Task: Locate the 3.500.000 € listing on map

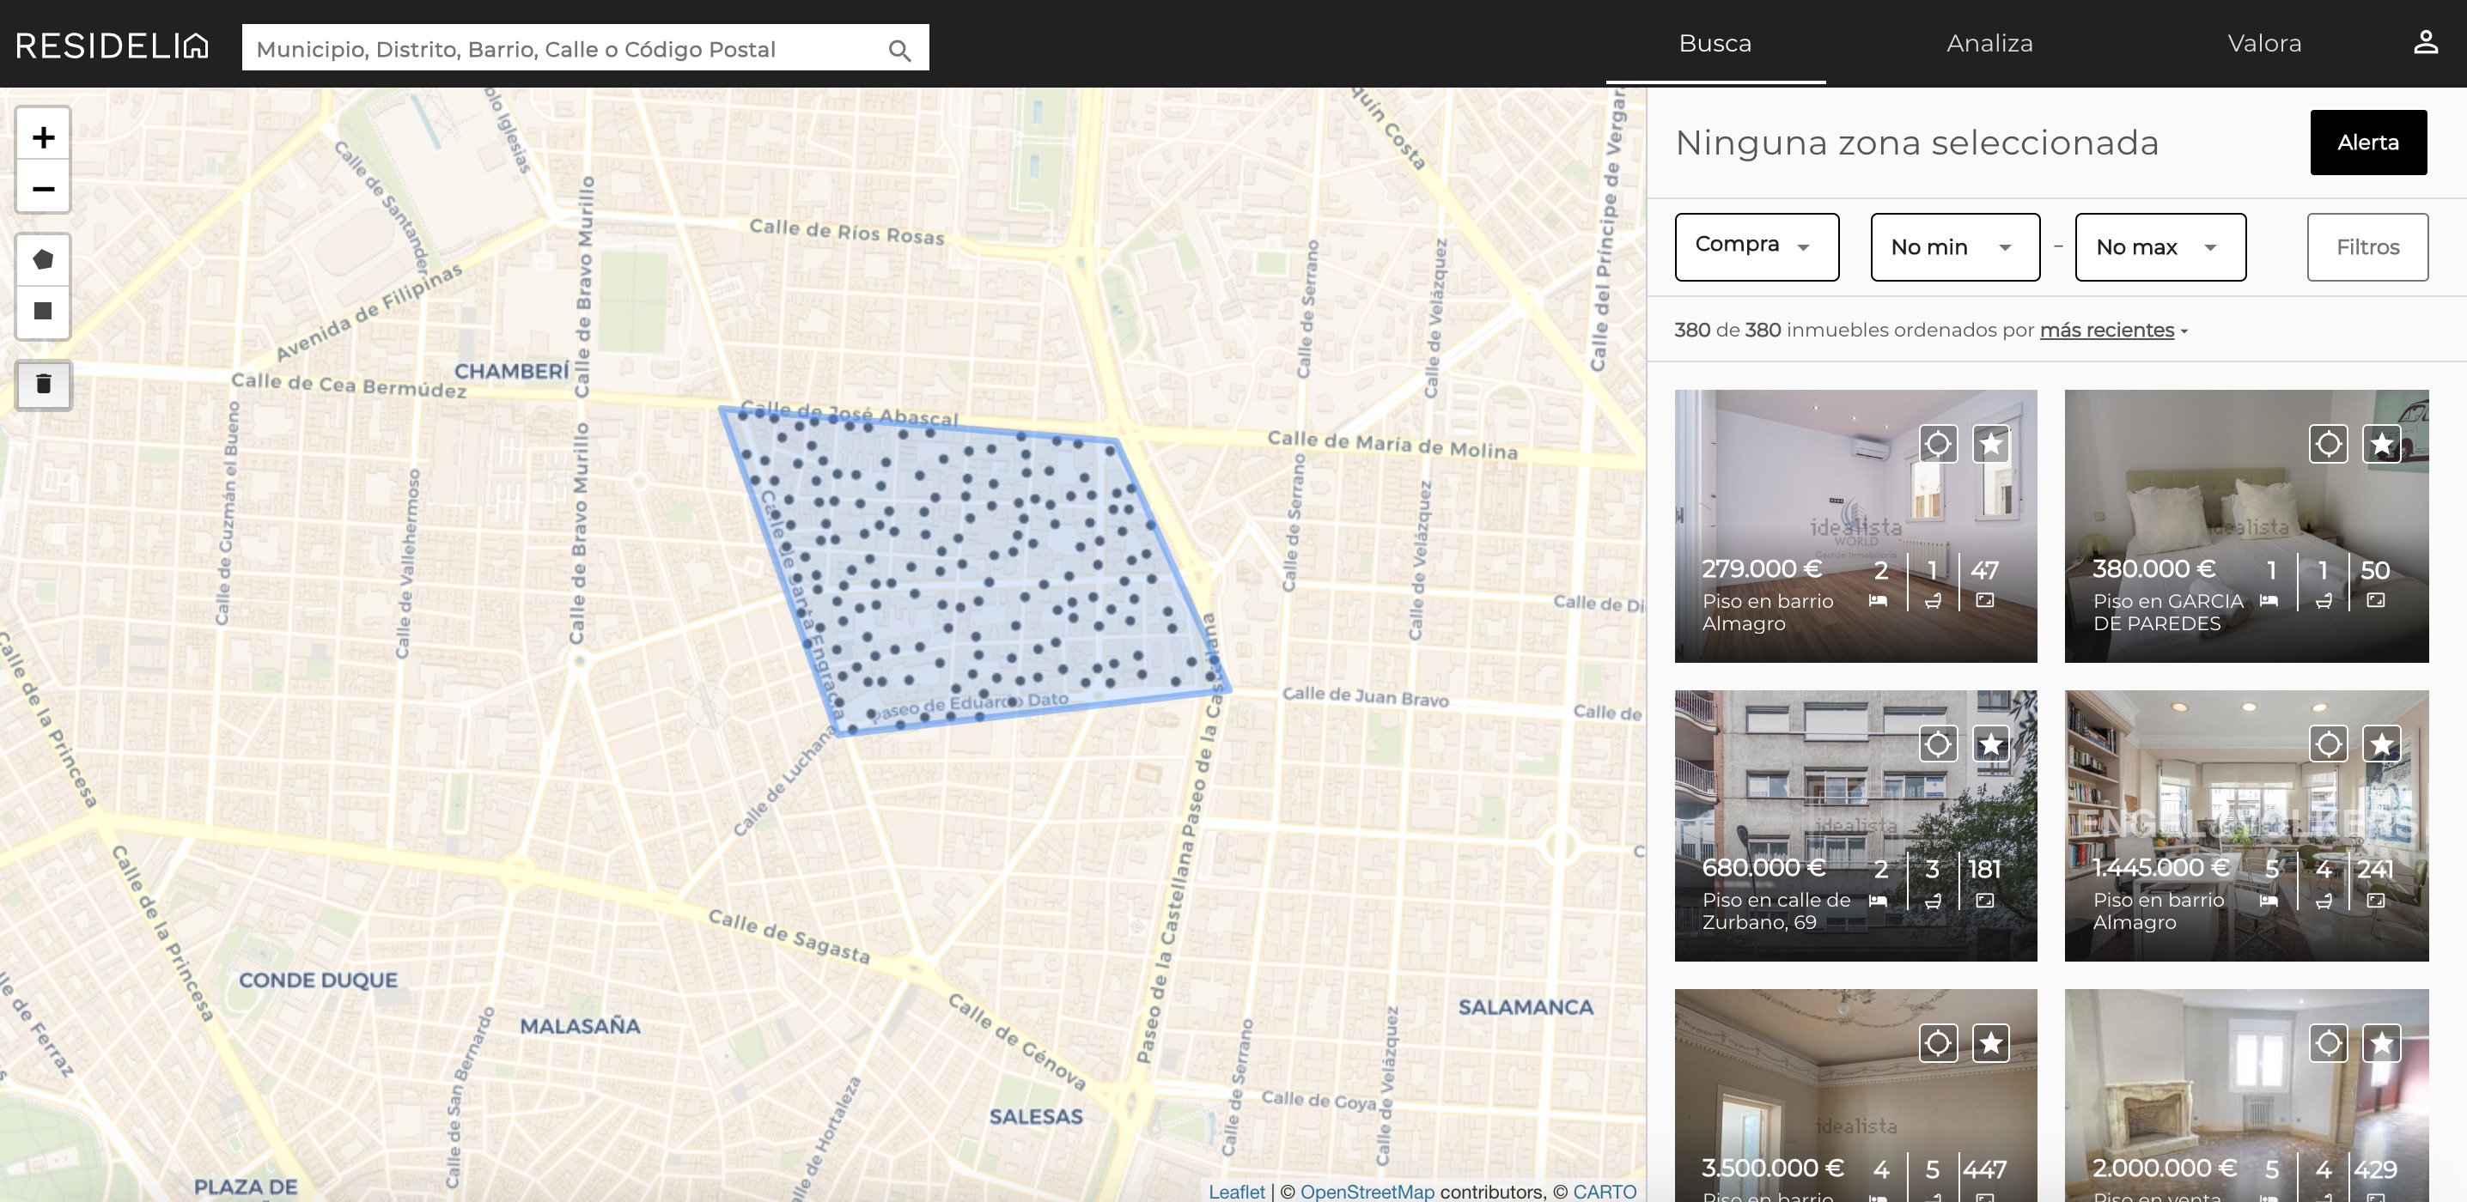Action: pyautogui.click(x=1937, y=1043)
